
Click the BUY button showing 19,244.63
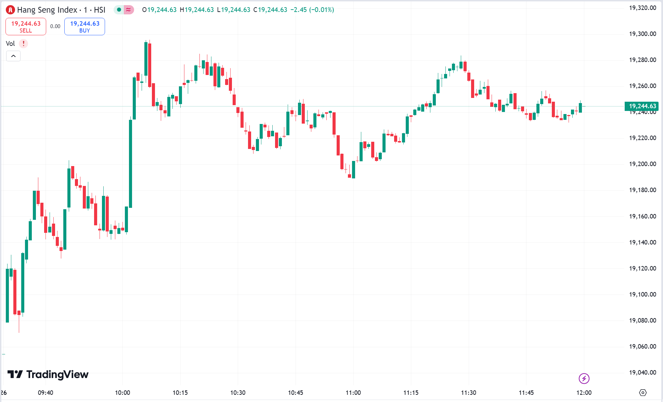tap(84, 26)
